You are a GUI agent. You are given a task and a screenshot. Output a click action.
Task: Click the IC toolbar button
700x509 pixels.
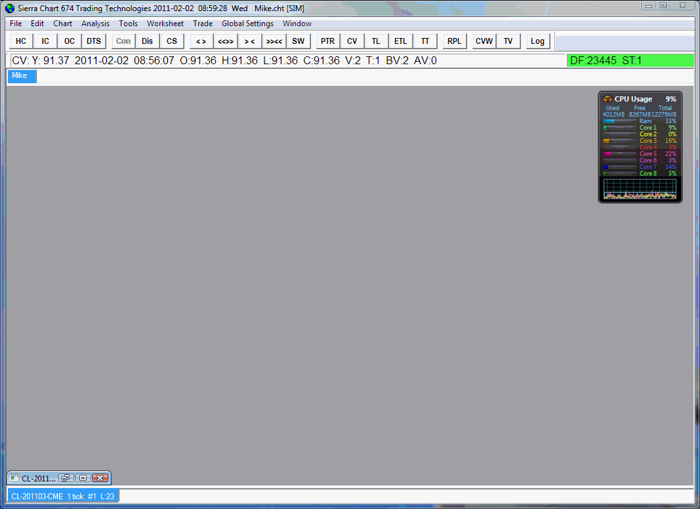45,41
